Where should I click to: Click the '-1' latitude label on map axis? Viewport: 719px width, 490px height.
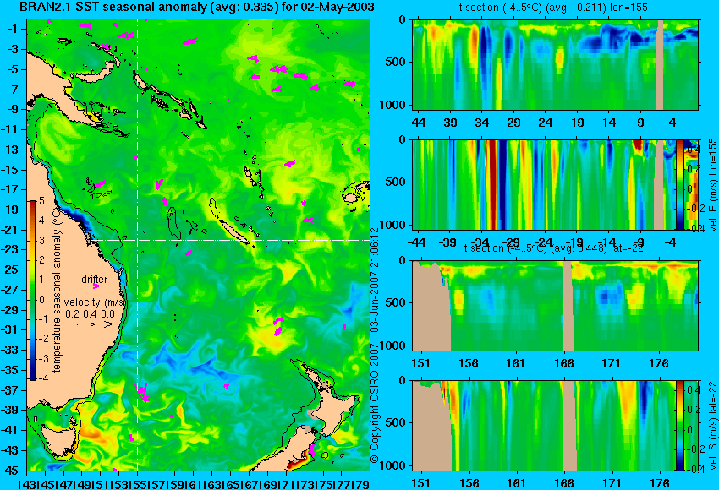12,29
